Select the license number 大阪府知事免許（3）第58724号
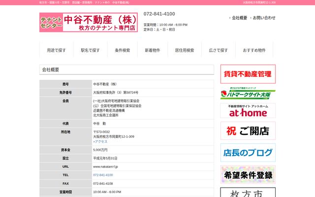Image resolution: width=315 pixels, height=197 pixels. click(x=116, y=93)
